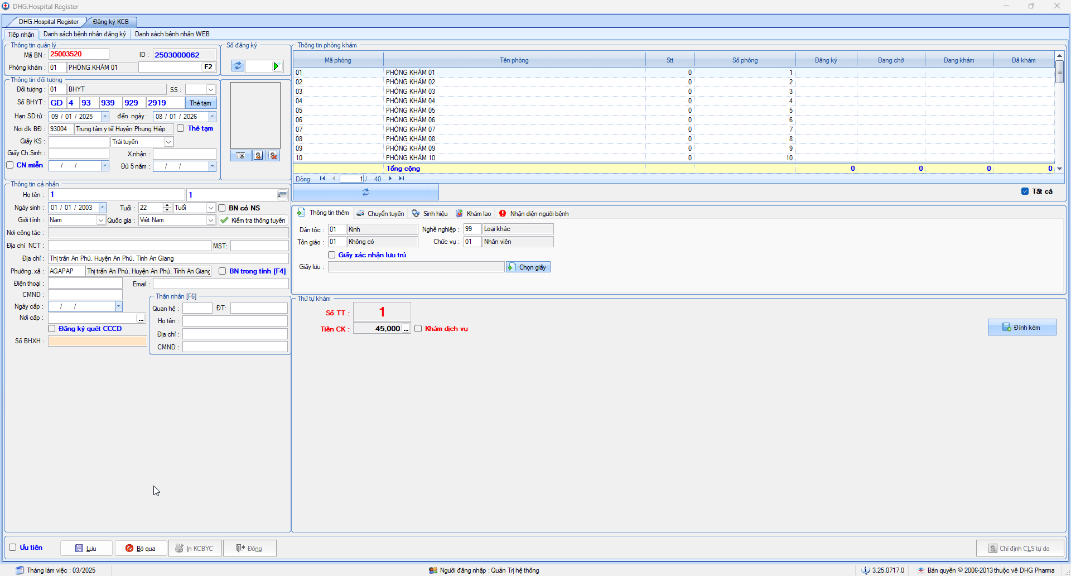Click the Đính kèm attachment button
1071x576 pixels.
[x=1022, y=327]
